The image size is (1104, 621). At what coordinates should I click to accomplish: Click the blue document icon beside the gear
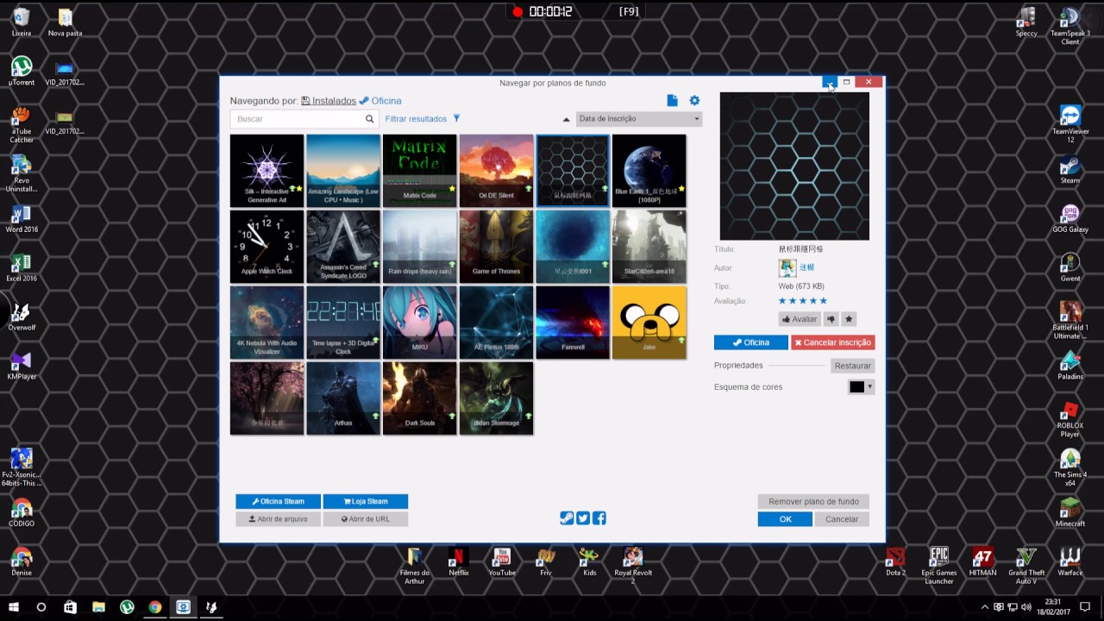coord(672,101)
